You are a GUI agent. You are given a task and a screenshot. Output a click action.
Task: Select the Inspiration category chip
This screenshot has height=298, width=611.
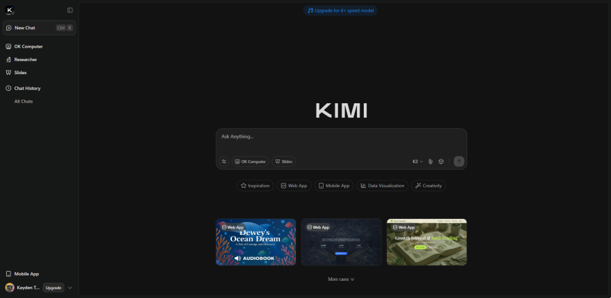[x=256, y=186]
